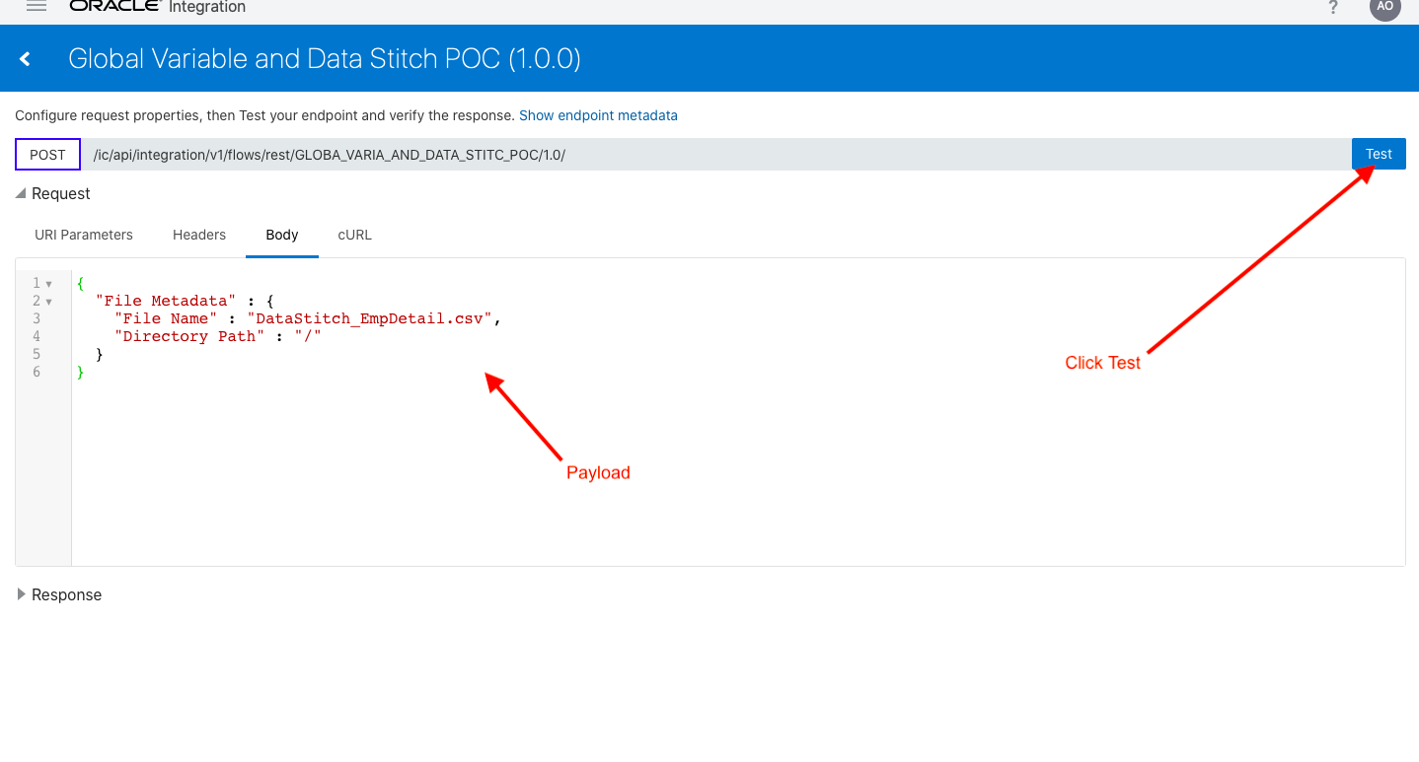Switch to the cURL tab
The image size is (1419, 762).
(x=353, y=235)
